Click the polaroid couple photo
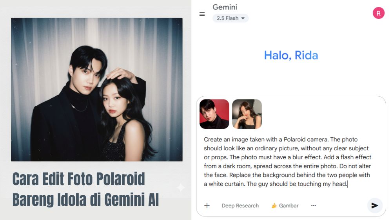The width and height of the screenshot is (392, 220). [97, 89]
